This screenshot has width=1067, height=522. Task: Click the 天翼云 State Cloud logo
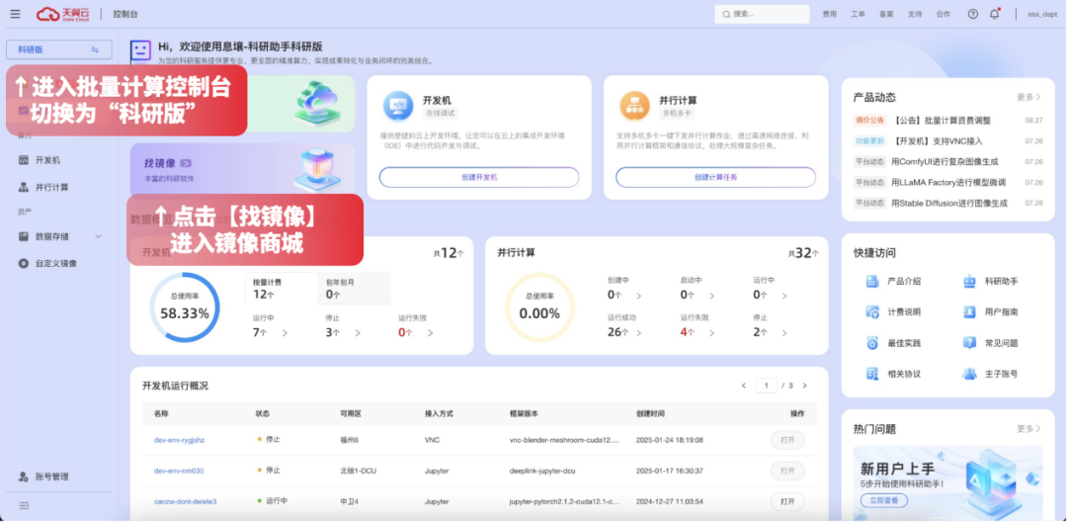[62, 14]
